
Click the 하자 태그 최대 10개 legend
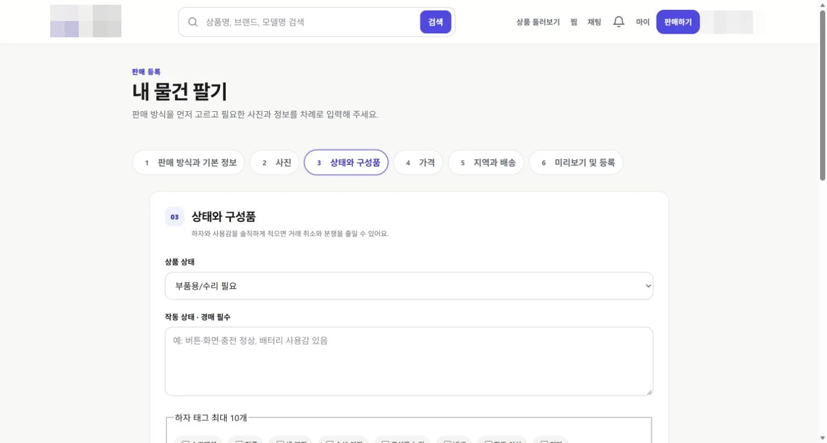[x=211, y=417]
